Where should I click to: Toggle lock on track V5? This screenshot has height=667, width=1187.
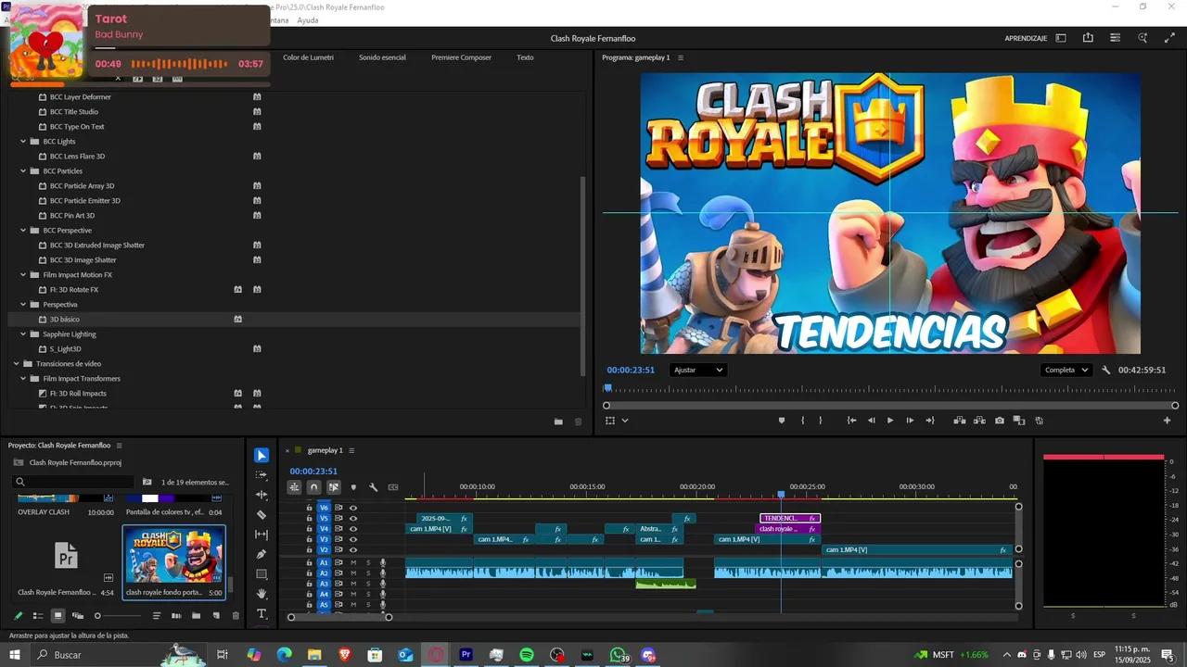(310, 518)
